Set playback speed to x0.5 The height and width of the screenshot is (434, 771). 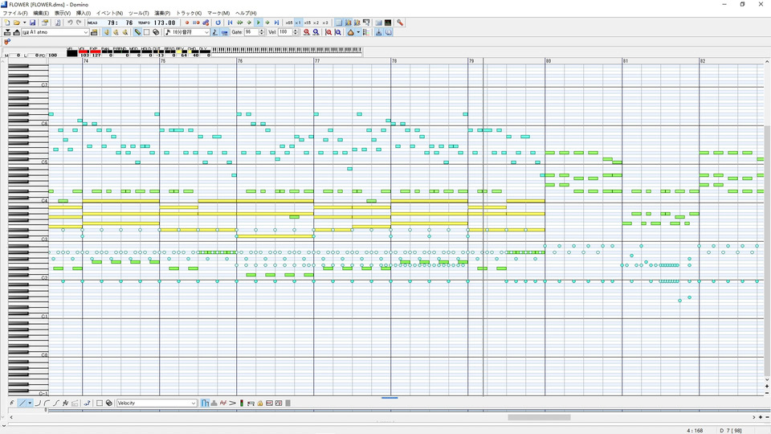point(289,23)
